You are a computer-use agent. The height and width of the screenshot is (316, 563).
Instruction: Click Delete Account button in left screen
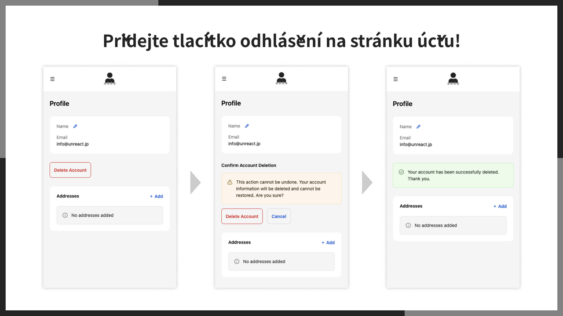70,170
